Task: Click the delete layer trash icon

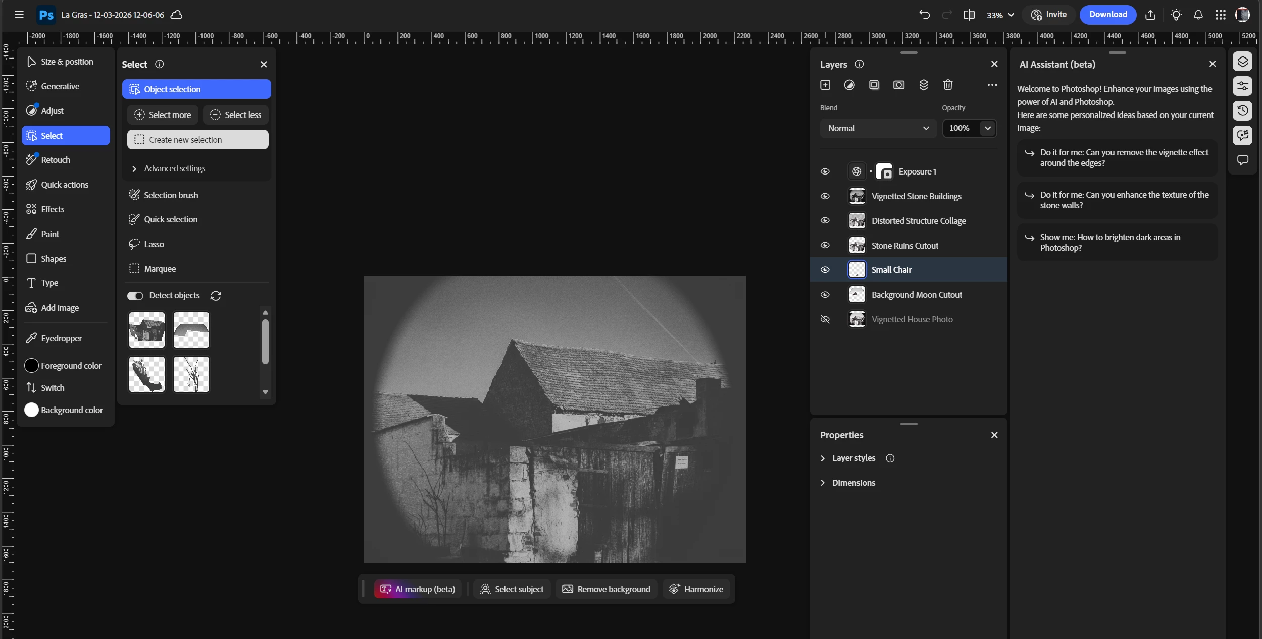Action: tap(947, 85)
